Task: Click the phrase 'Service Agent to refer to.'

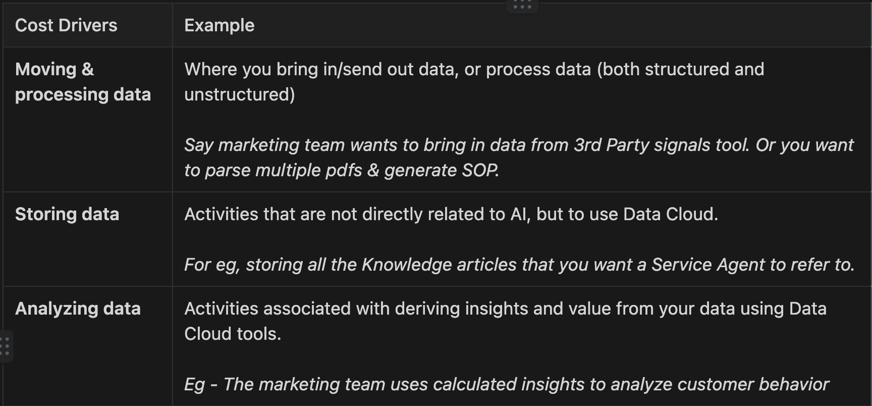Action: 752,265
